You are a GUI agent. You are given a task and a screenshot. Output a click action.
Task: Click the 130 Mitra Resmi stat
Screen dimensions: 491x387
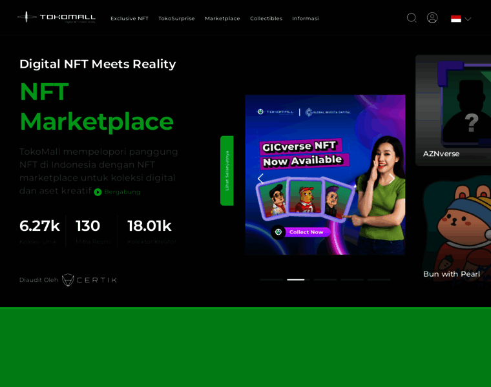[x=93, y=231]
